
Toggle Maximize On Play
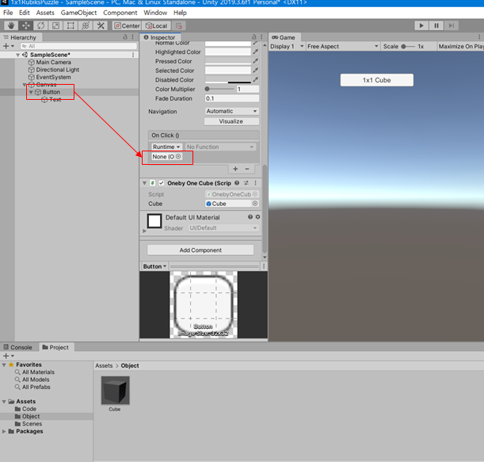point(461,46)
